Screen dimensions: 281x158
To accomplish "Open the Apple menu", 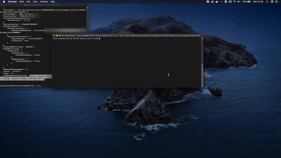I will 4,2.
